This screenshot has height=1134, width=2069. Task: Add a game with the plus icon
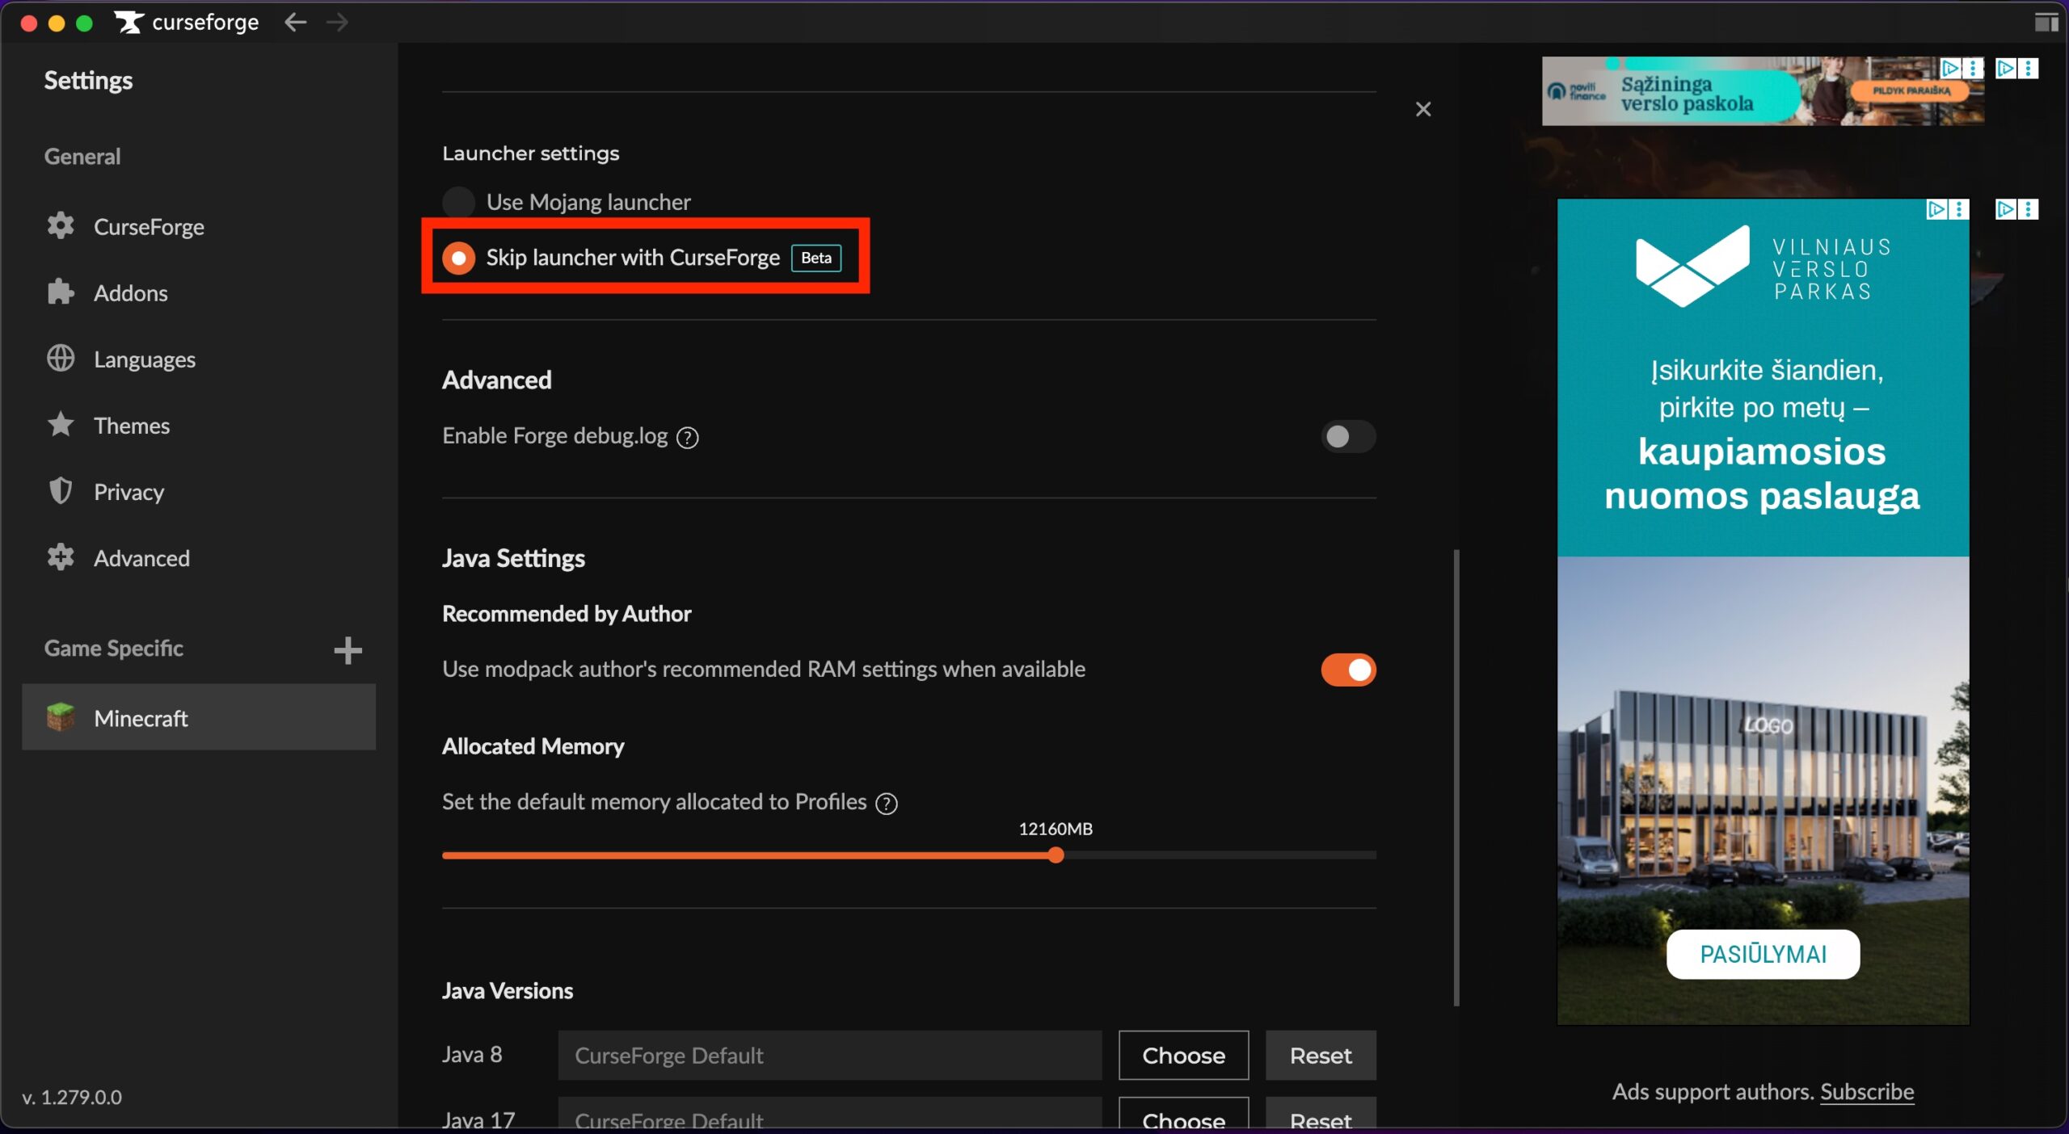click(x=348, y=650)
